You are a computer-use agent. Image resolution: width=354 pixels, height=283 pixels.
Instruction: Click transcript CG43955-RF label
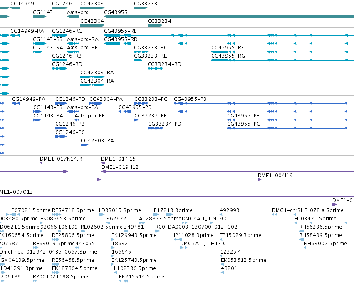point(228,48)
